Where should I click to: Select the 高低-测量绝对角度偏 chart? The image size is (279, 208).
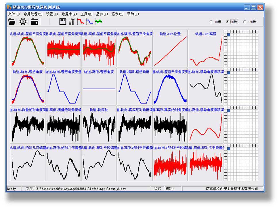63,124
